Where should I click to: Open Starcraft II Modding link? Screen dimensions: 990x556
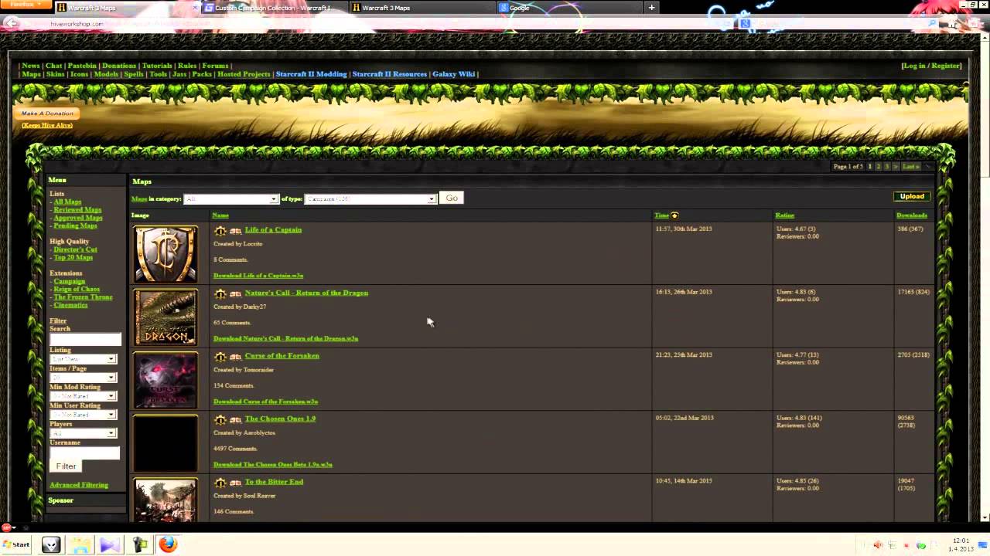point(311,74)
